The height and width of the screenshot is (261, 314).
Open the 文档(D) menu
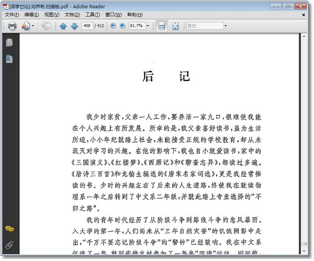click(x=72, y=15)
